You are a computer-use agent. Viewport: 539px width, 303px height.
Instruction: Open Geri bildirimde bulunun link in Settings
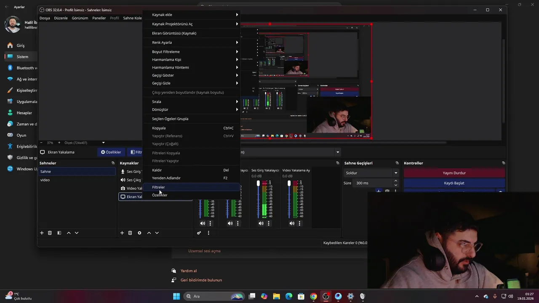click(x=201, y=280)
